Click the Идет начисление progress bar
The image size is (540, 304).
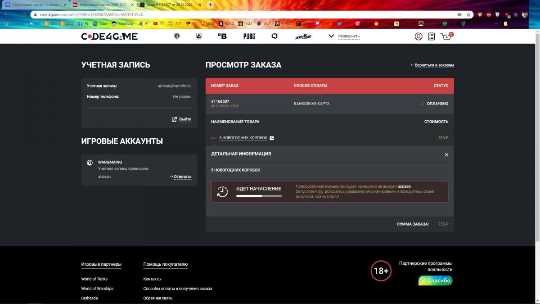tap(259, 196)
